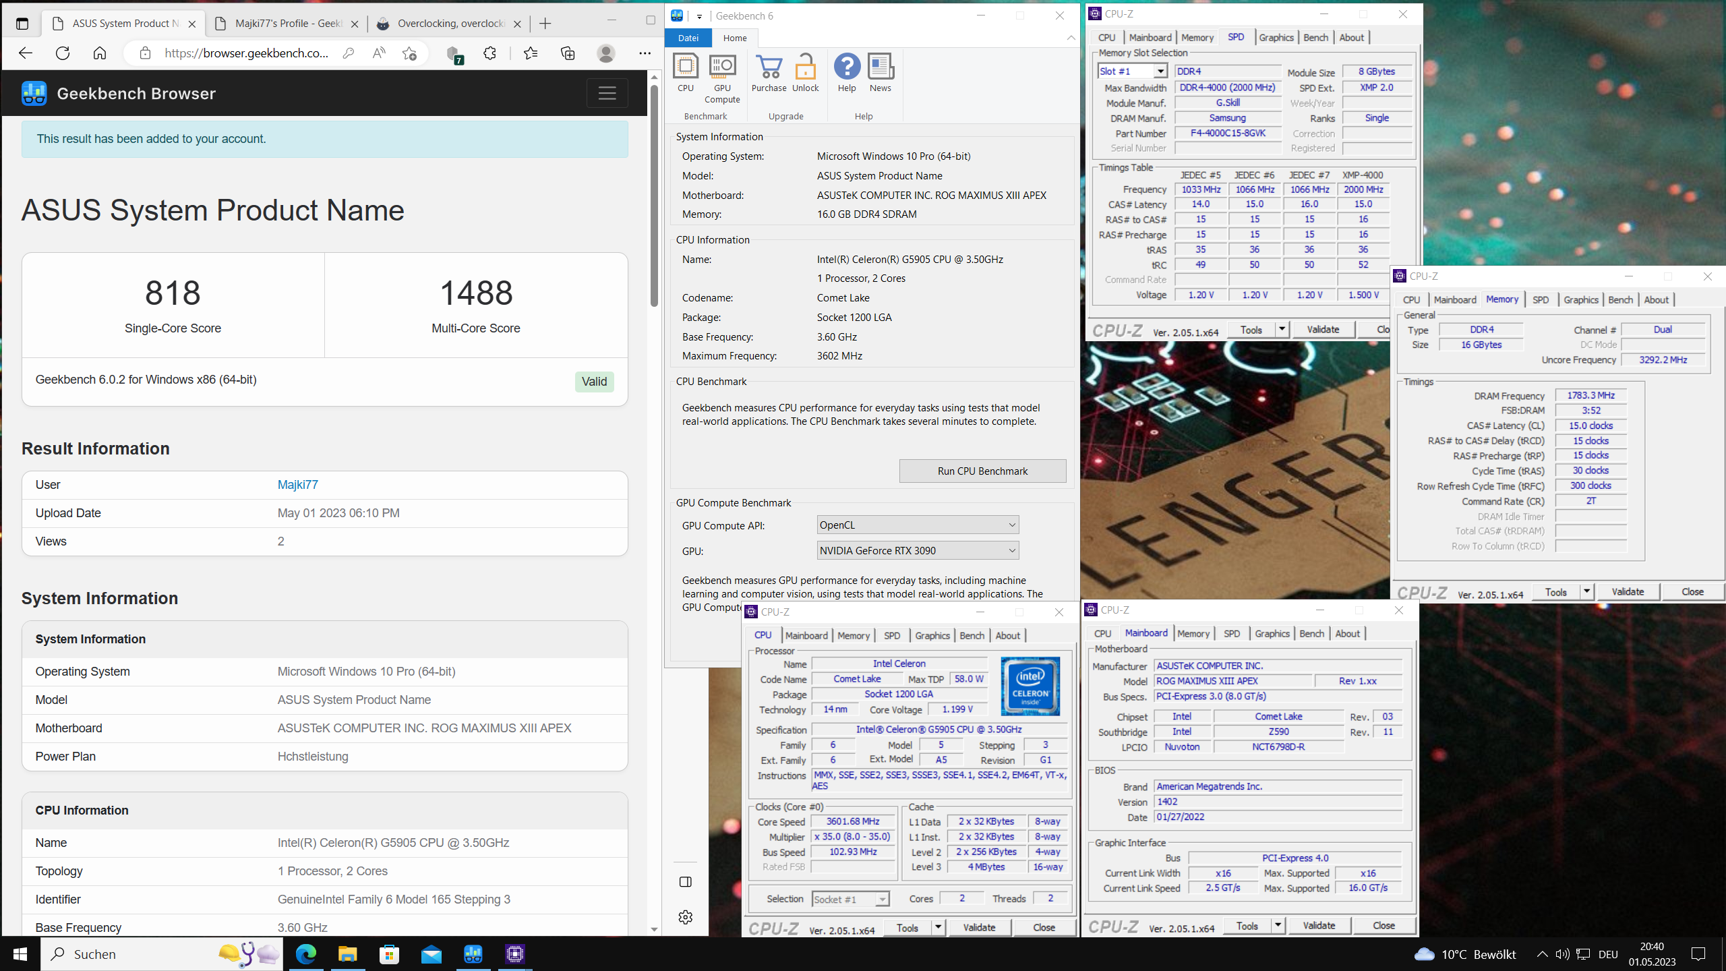This screenshot has width=1726, height=971.
Task: Expand Tools arrow in CPU-Z Mainboard window
Action: [1278, 925]
